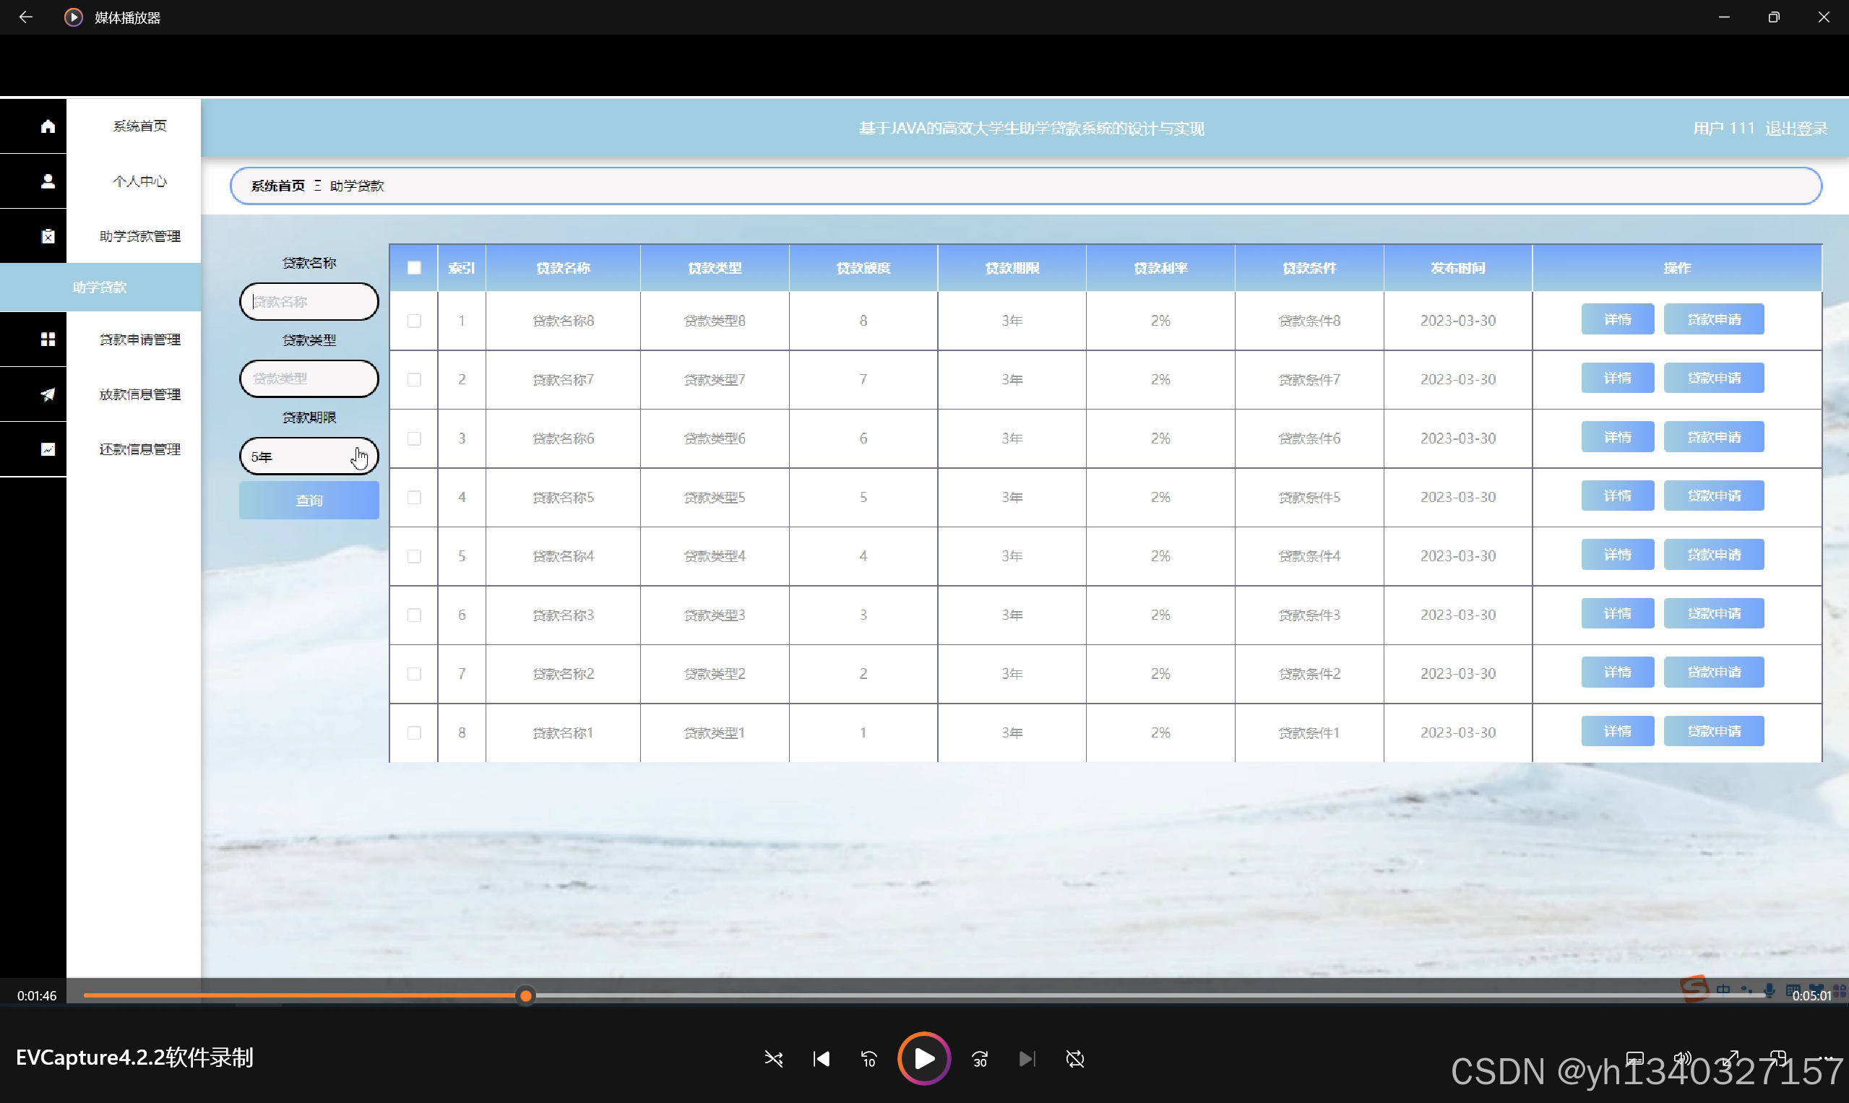Go to next track
This screenshot has height=1103, width=1849.
(1027, 1058)
